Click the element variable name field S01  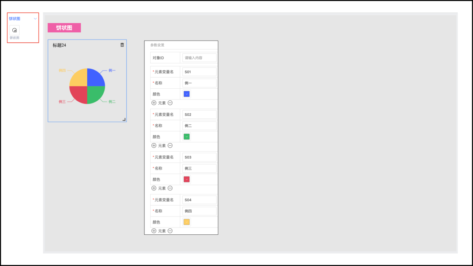[x=199, y=72]
